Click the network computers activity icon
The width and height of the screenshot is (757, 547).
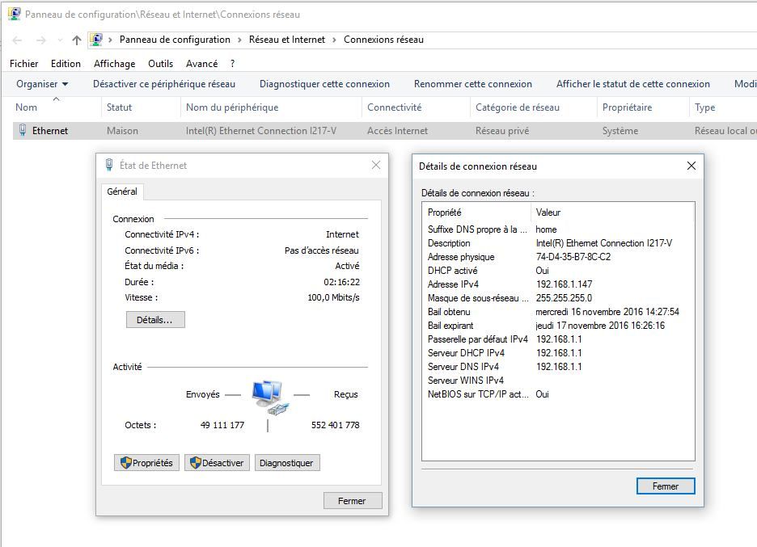268,396
